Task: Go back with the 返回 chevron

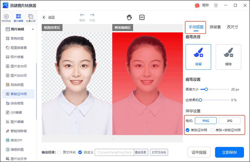Action: tap(44, 17)
